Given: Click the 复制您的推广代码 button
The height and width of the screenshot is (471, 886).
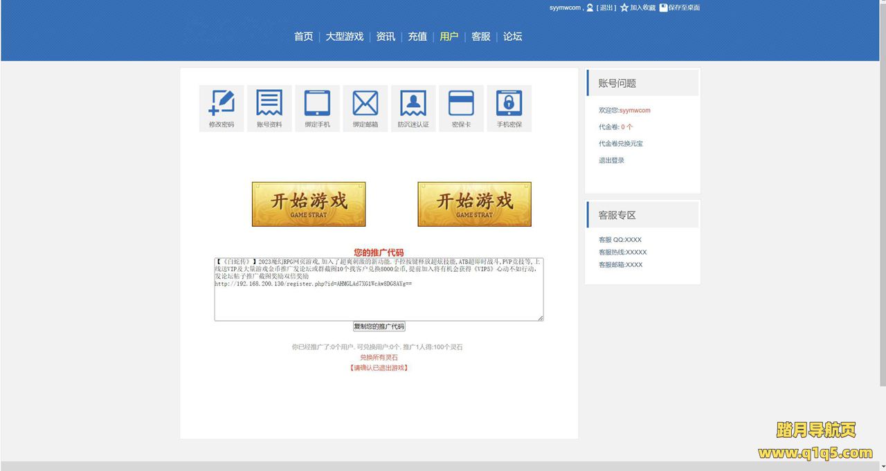Looking at the screenshot, I should 379,326.
